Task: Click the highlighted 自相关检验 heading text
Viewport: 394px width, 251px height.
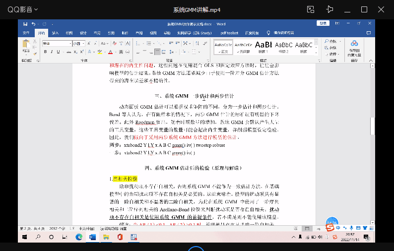Action: 125,179
